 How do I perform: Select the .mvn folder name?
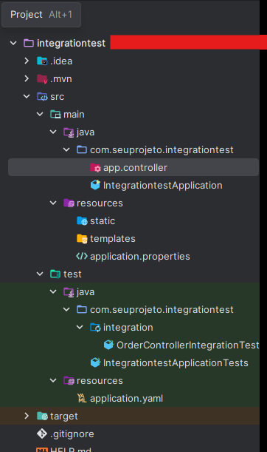click(61, 79)
